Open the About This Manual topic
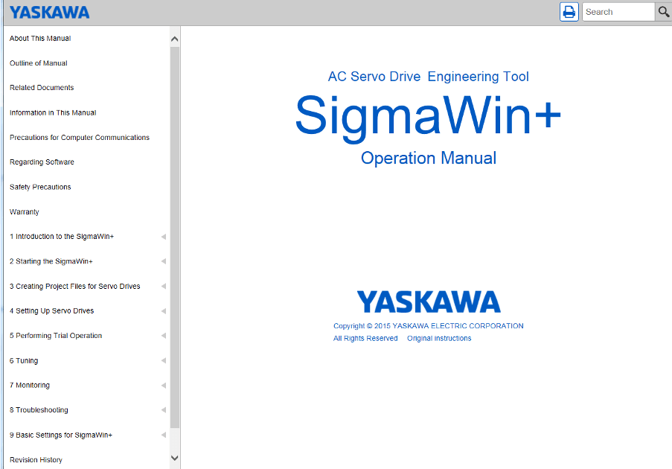 (40, 39)
